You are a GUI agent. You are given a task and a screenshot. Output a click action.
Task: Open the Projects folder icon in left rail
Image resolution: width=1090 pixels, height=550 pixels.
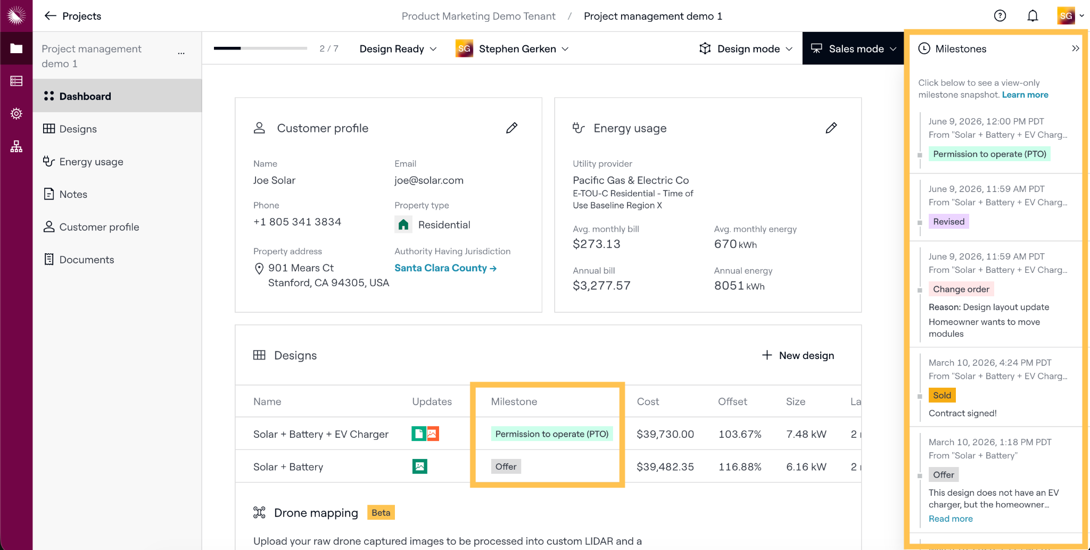tap(16, 48)
